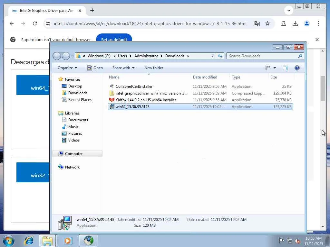Click the win32 download button on page
The image size is (330, 247).
tap(33, 172)
